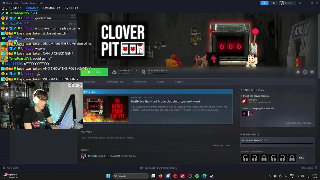Open the Support tab
This screenshot has height=180, width=320.
point(179,82)
